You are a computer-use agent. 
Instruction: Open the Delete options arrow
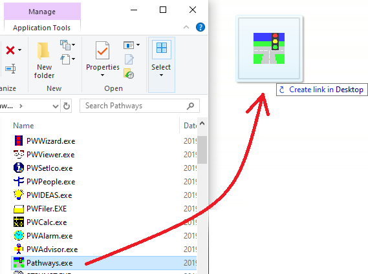(x=19, y=50)
